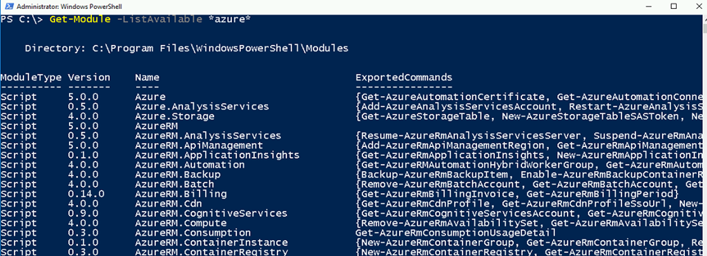The image size is (707, 256).
Task: Click the Administrator: Windows PowerShell title text
Action: click(69, 7)
